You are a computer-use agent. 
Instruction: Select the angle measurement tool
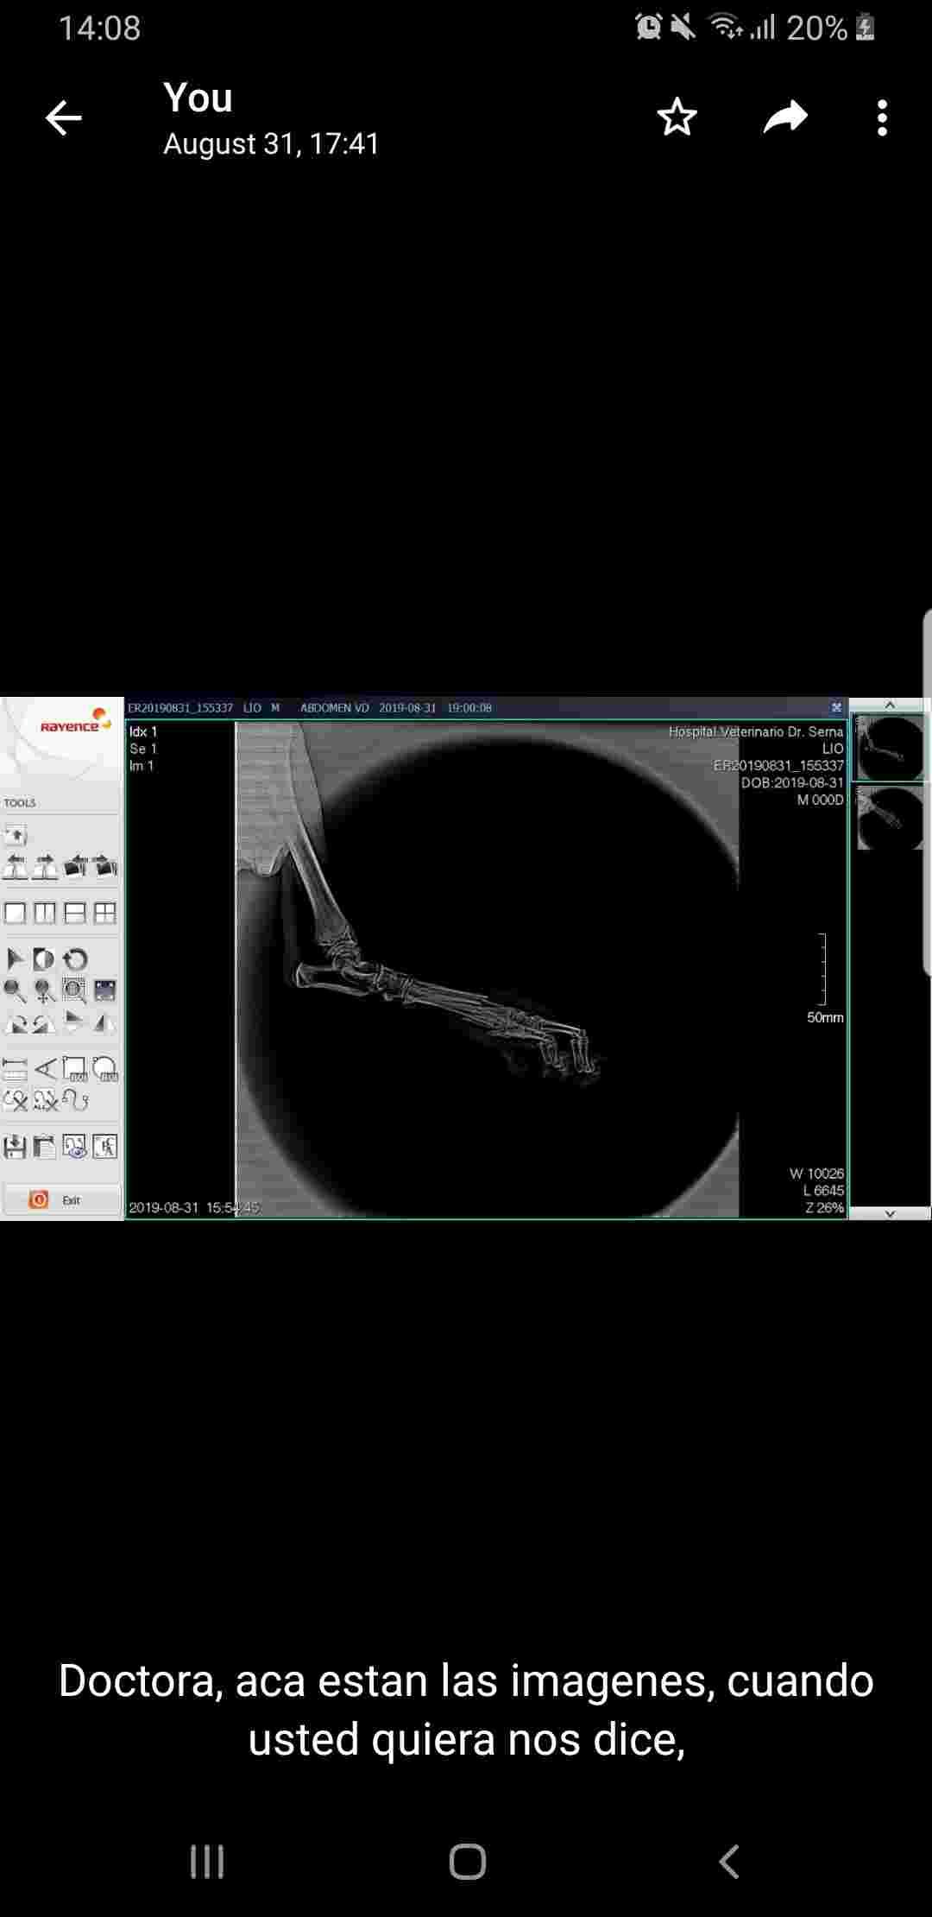46,1070
